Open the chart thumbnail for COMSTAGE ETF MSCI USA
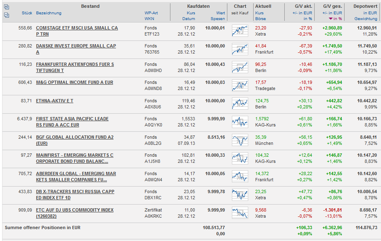381x241 pixels. (240, 31)
